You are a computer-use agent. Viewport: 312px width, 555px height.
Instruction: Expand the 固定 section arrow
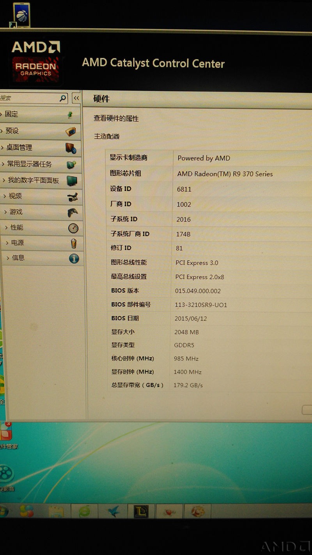2,114
